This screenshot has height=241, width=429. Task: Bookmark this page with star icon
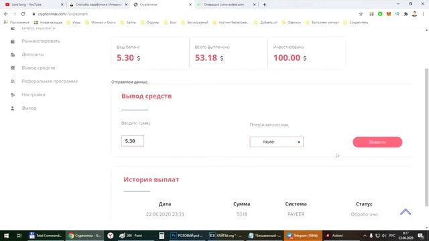[x=361, y=14]
